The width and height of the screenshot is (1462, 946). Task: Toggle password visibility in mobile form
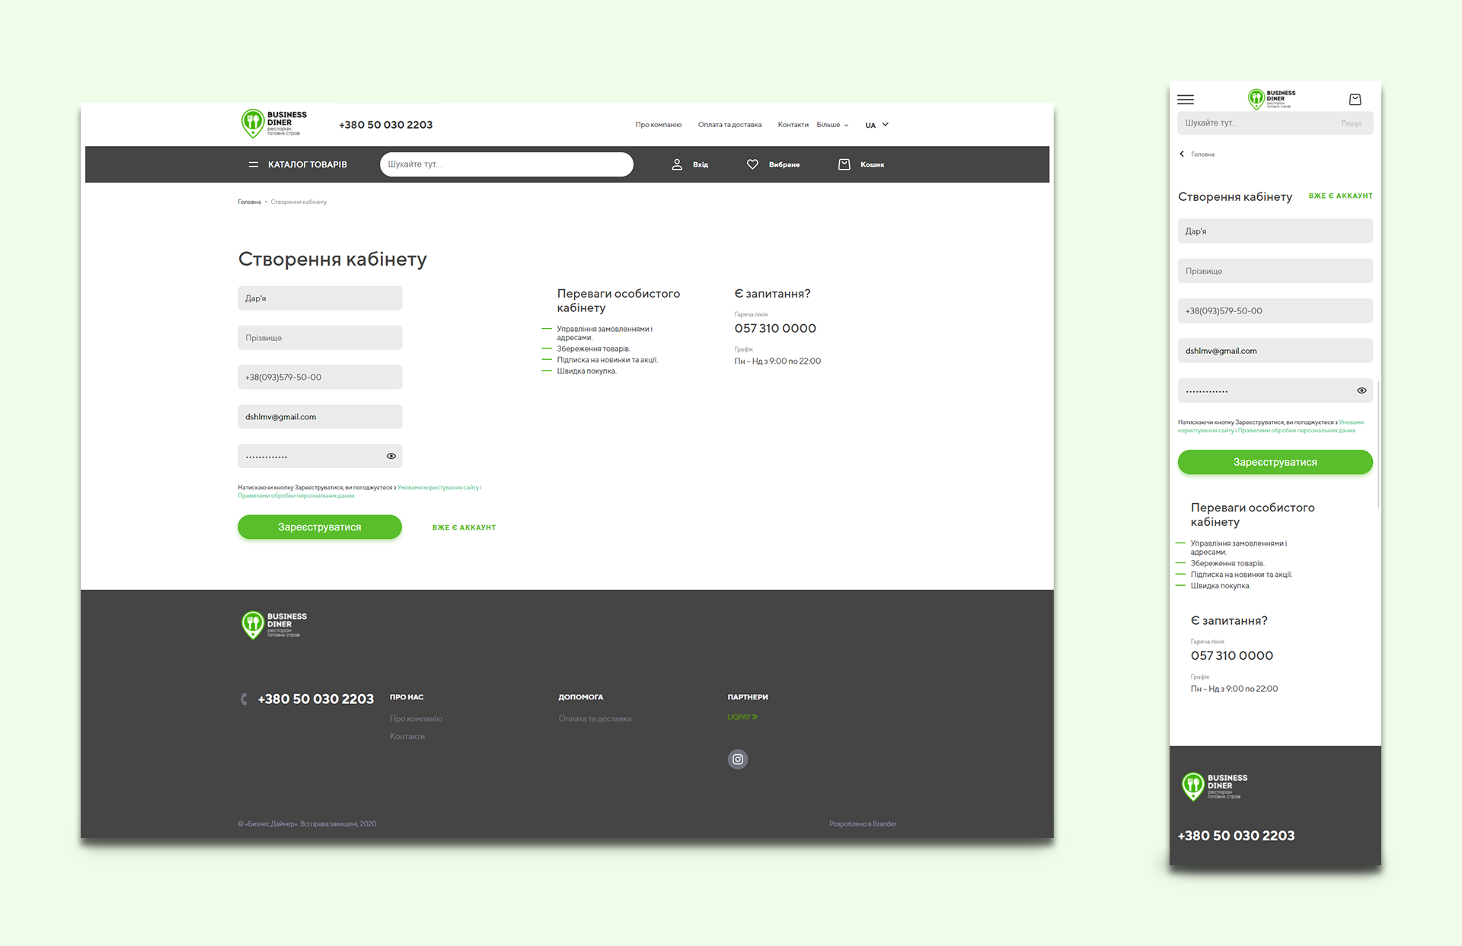[x=1361, y=390]
